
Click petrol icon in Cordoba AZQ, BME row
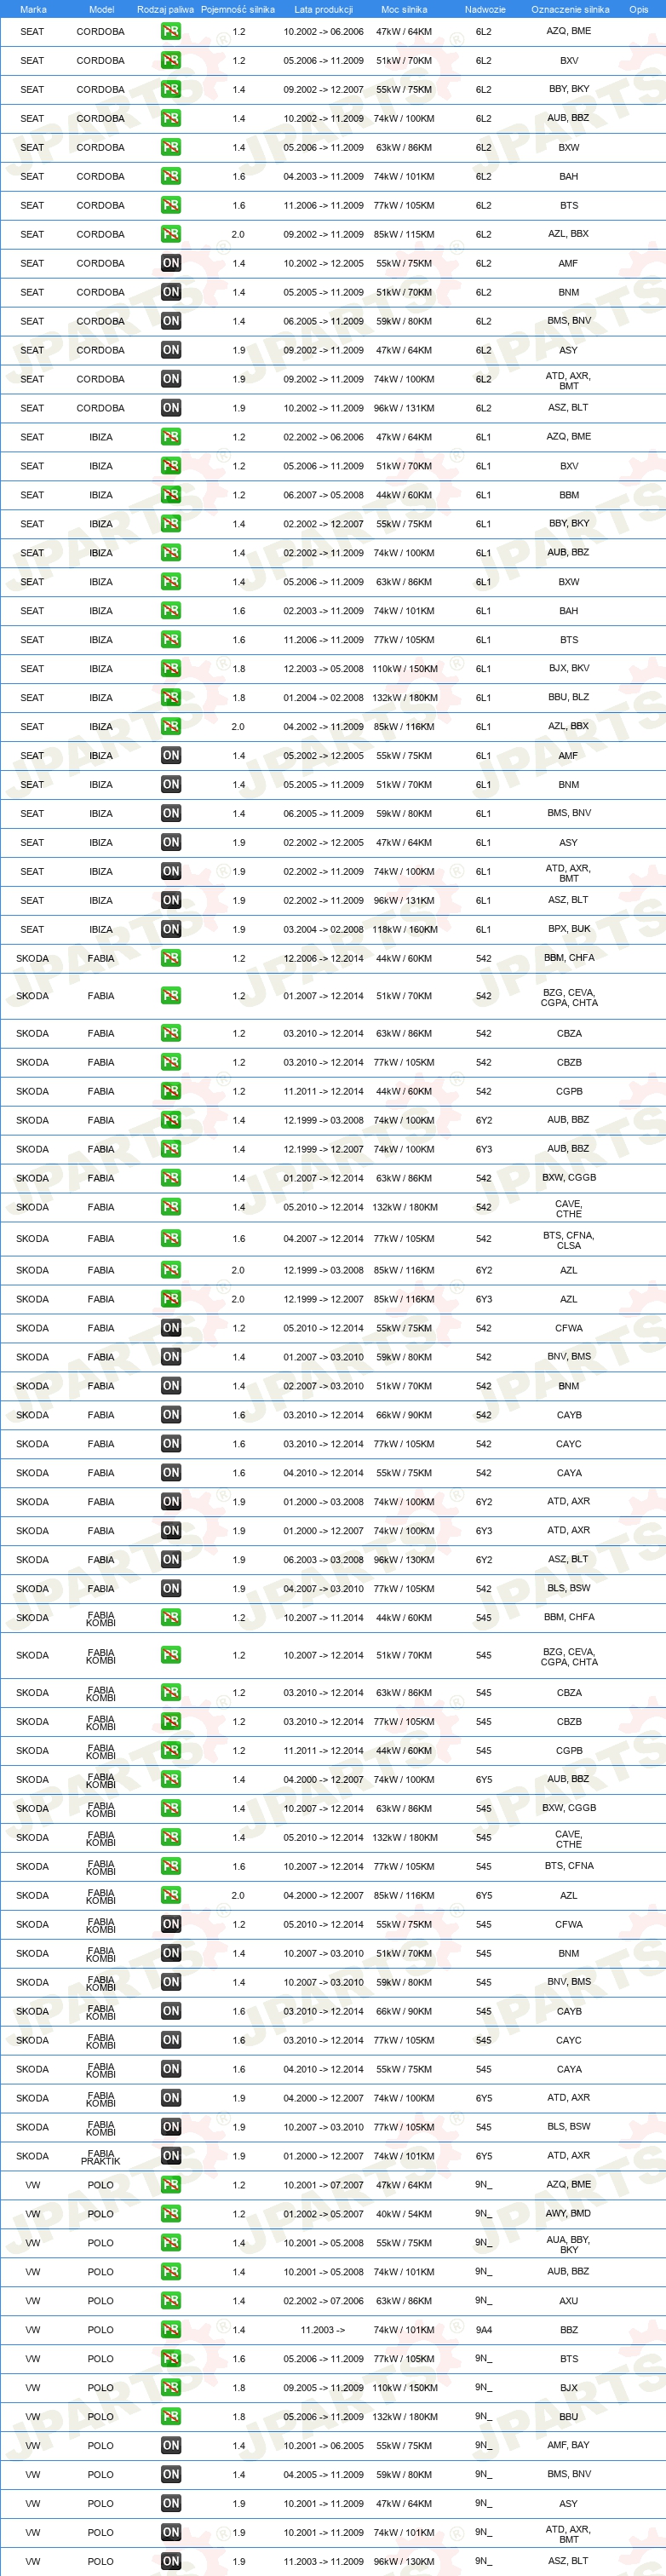point(171,31)
